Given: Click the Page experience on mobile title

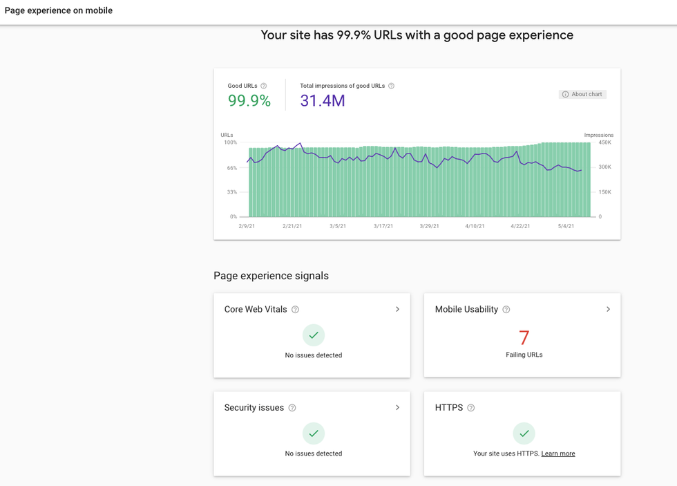Looking at the screenshot, I should [x=59, y=10].
